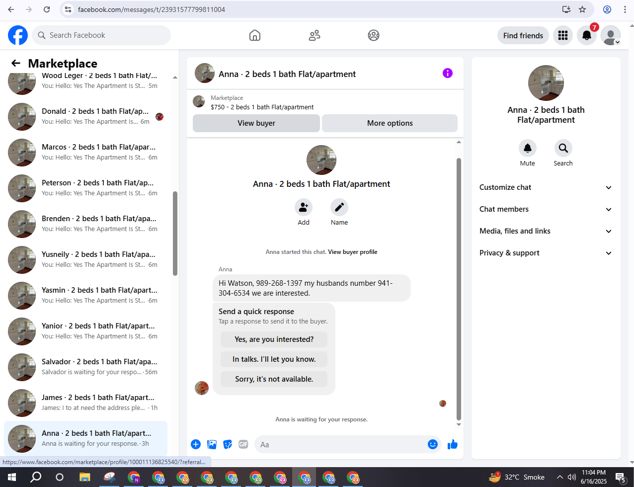The height and width of the screenshot is (487, 634).
Task: Bookmark this page with the star icon
Action: (582, 9)
